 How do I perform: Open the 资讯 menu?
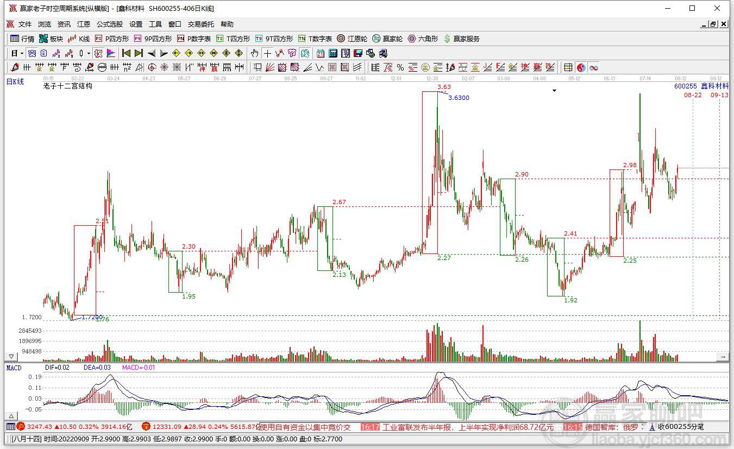(x=64, y=24)
